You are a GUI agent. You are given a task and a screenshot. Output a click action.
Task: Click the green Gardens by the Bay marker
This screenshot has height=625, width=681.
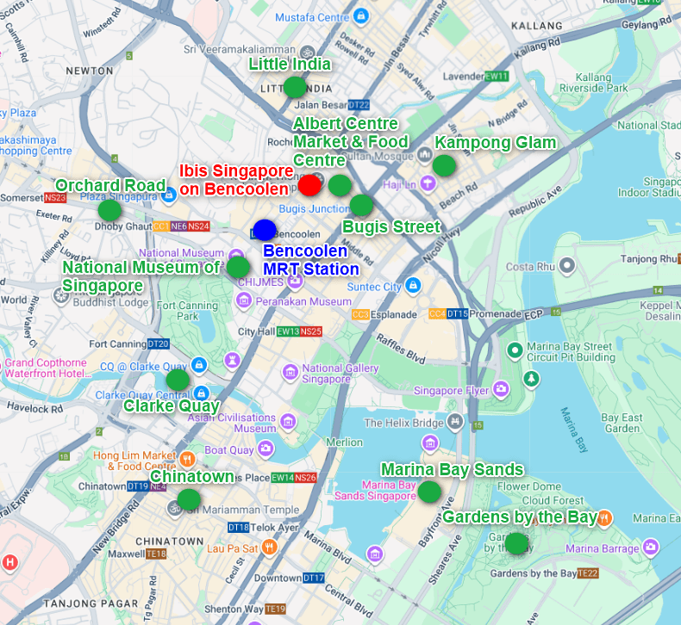coord(515,543)
